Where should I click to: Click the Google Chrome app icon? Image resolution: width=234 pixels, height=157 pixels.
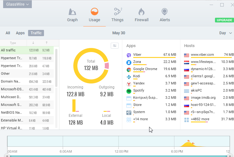click(x=129, y=69)
